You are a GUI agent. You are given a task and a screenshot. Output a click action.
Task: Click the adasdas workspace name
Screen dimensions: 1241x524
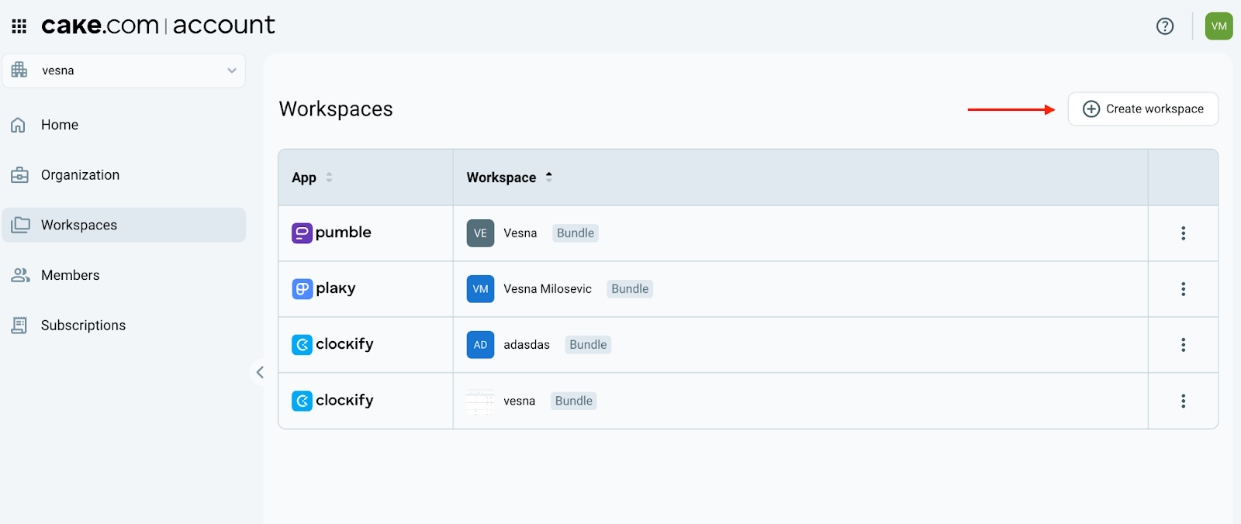click(x=527, y=345)
